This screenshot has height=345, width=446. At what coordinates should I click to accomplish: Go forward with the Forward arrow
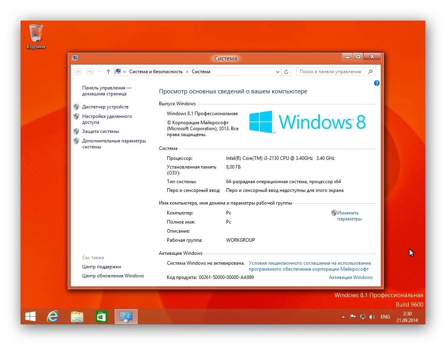click(x=90, y=72)
